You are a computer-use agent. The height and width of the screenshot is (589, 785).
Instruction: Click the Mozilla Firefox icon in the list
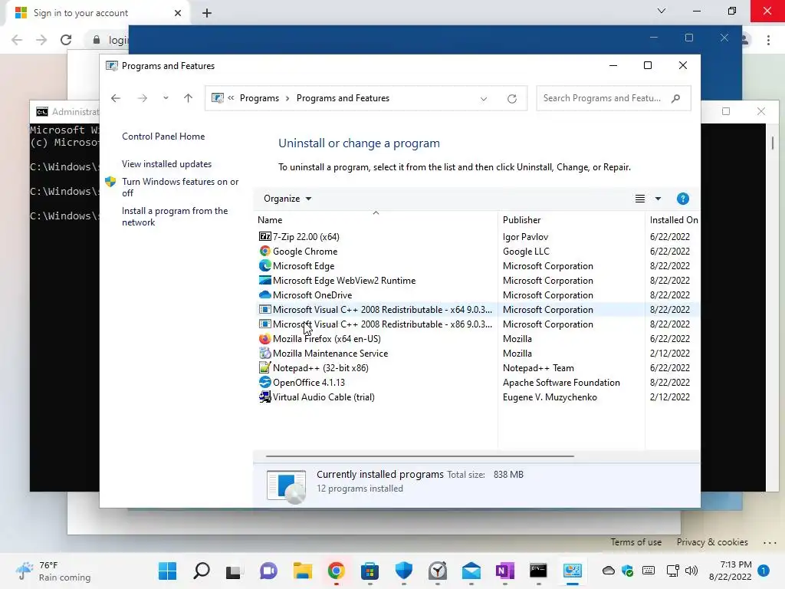coord(264,338)
